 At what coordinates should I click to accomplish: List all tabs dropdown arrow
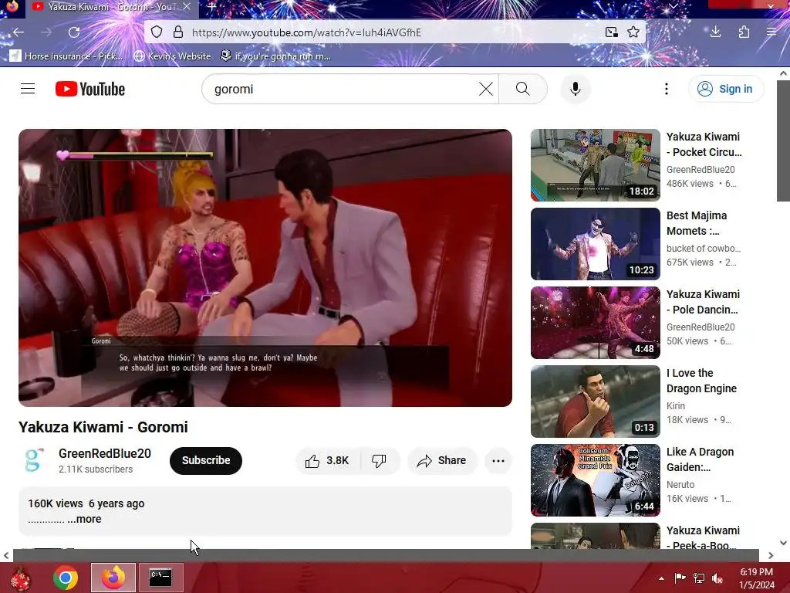click(673, 6)
